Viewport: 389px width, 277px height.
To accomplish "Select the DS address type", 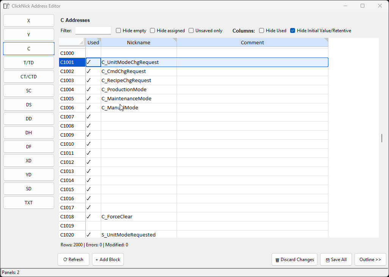I will [x=29, y=104].
